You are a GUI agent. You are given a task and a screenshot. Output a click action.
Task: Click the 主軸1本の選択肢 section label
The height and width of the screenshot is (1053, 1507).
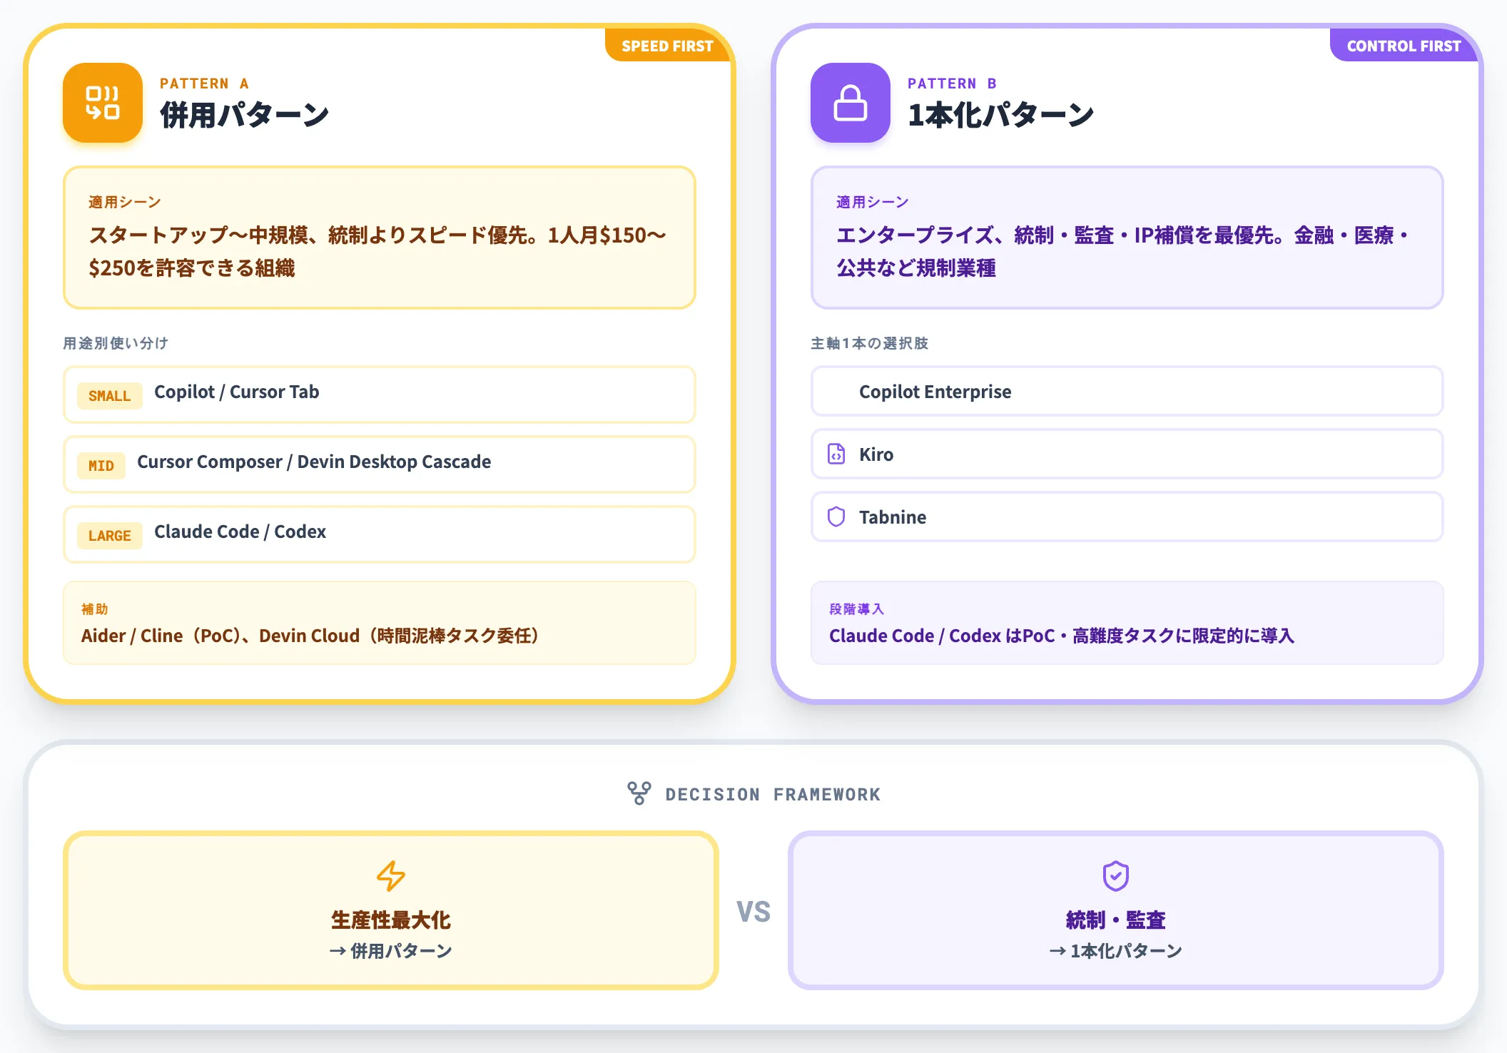869,343
